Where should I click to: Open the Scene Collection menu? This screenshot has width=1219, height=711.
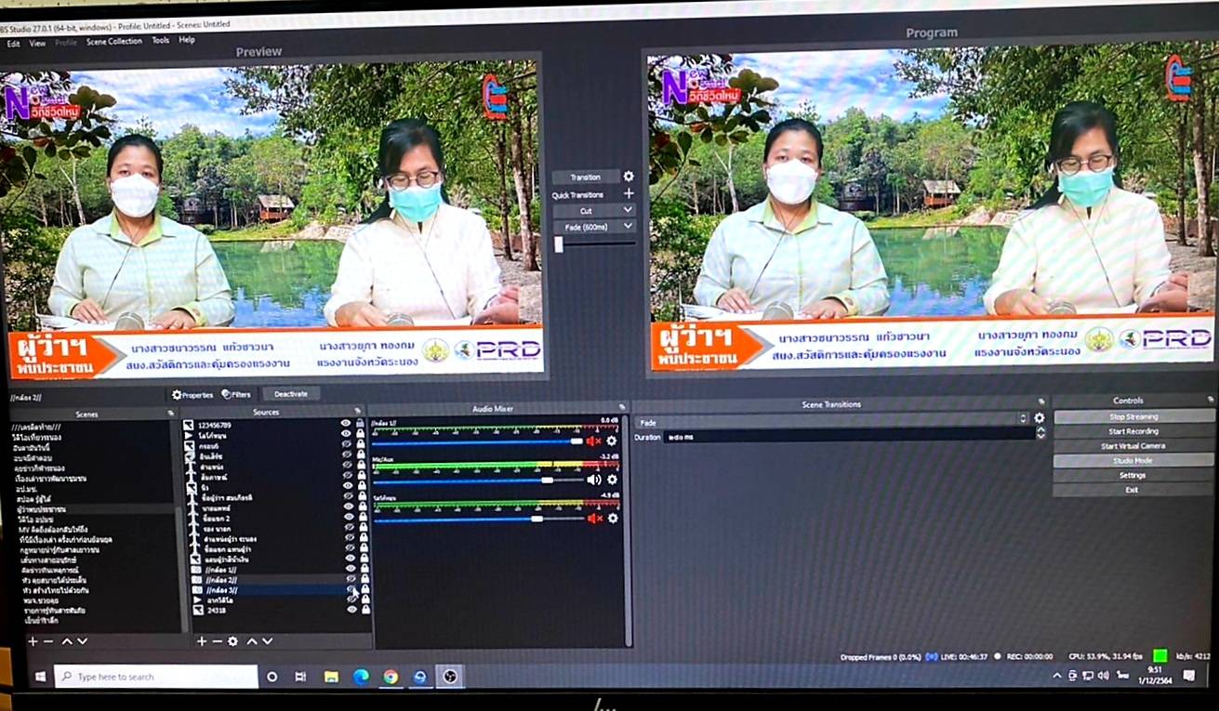pyautogui.click(x=114, y=41)
